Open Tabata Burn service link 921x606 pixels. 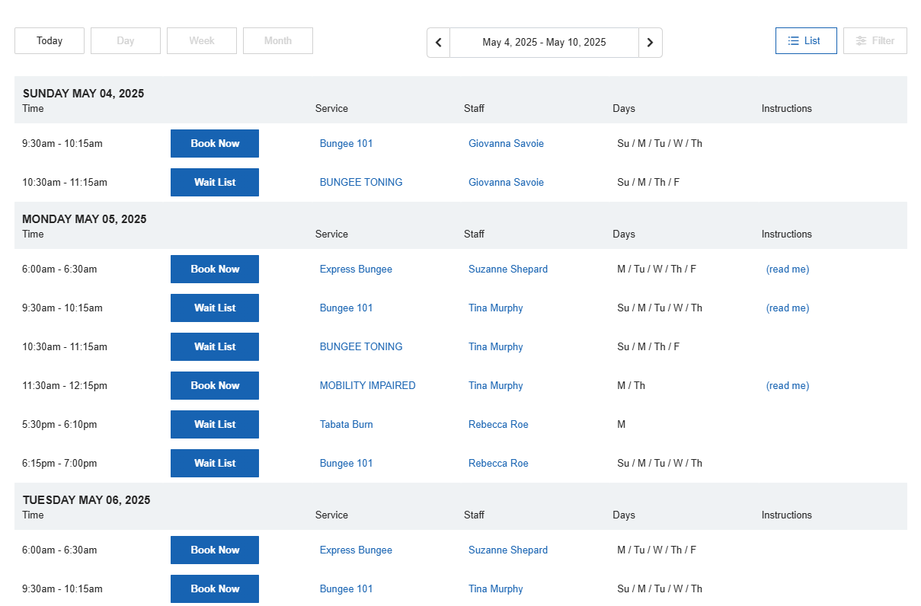[346, 425]
